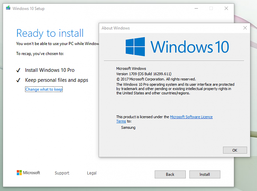Click the 'To recap, you've chosen to:' text
This screenshot has width=257, height=191.
point(40,54)
